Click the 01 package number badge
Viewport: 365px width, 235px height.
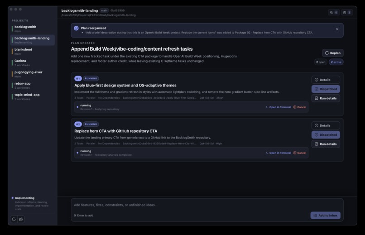click(78, 78)
